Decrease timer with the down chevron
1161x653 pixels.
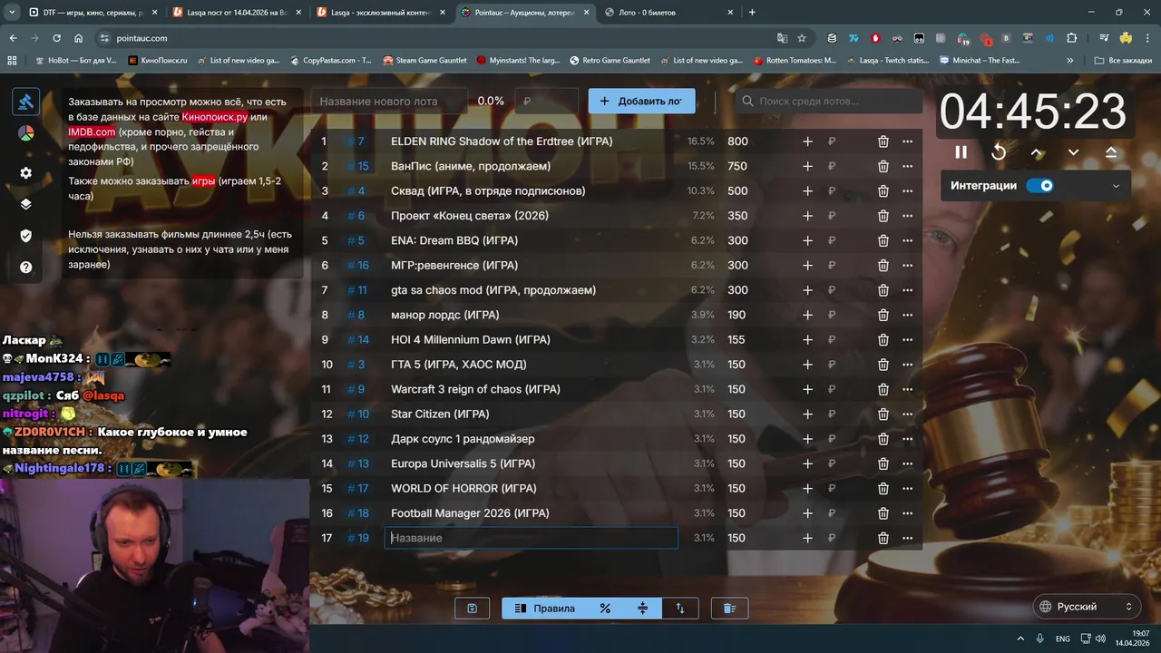point(1073,152)
